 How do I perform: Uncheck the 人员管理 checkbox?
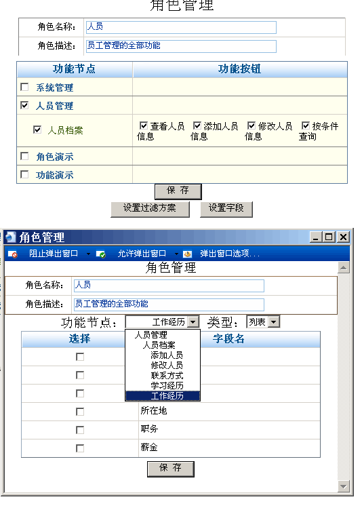click(x=24, y=105)
